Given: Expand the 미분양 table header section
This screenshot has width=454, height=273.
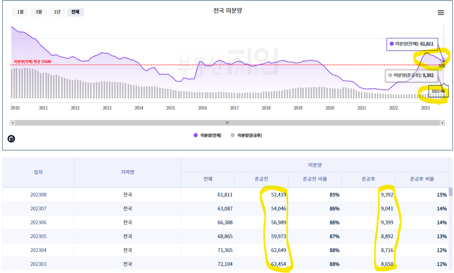Looking at the screenshot, I should click(x=315, y=164).
